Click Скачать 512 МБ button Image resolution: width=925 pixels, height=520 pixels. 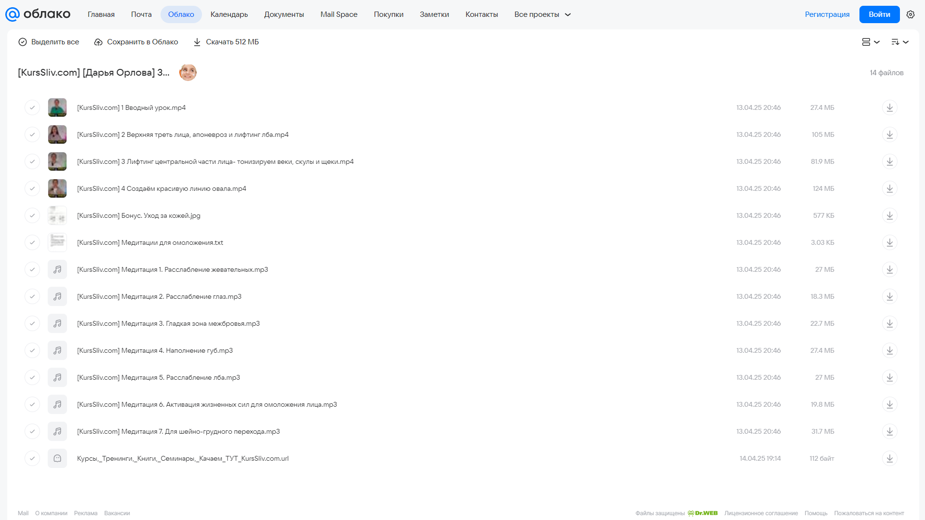click(x=226, y=42)
